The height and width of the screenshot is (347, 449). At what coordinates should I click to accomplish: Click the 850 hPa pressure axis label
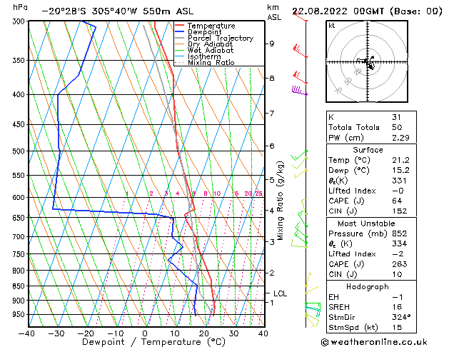coord(20,286)
